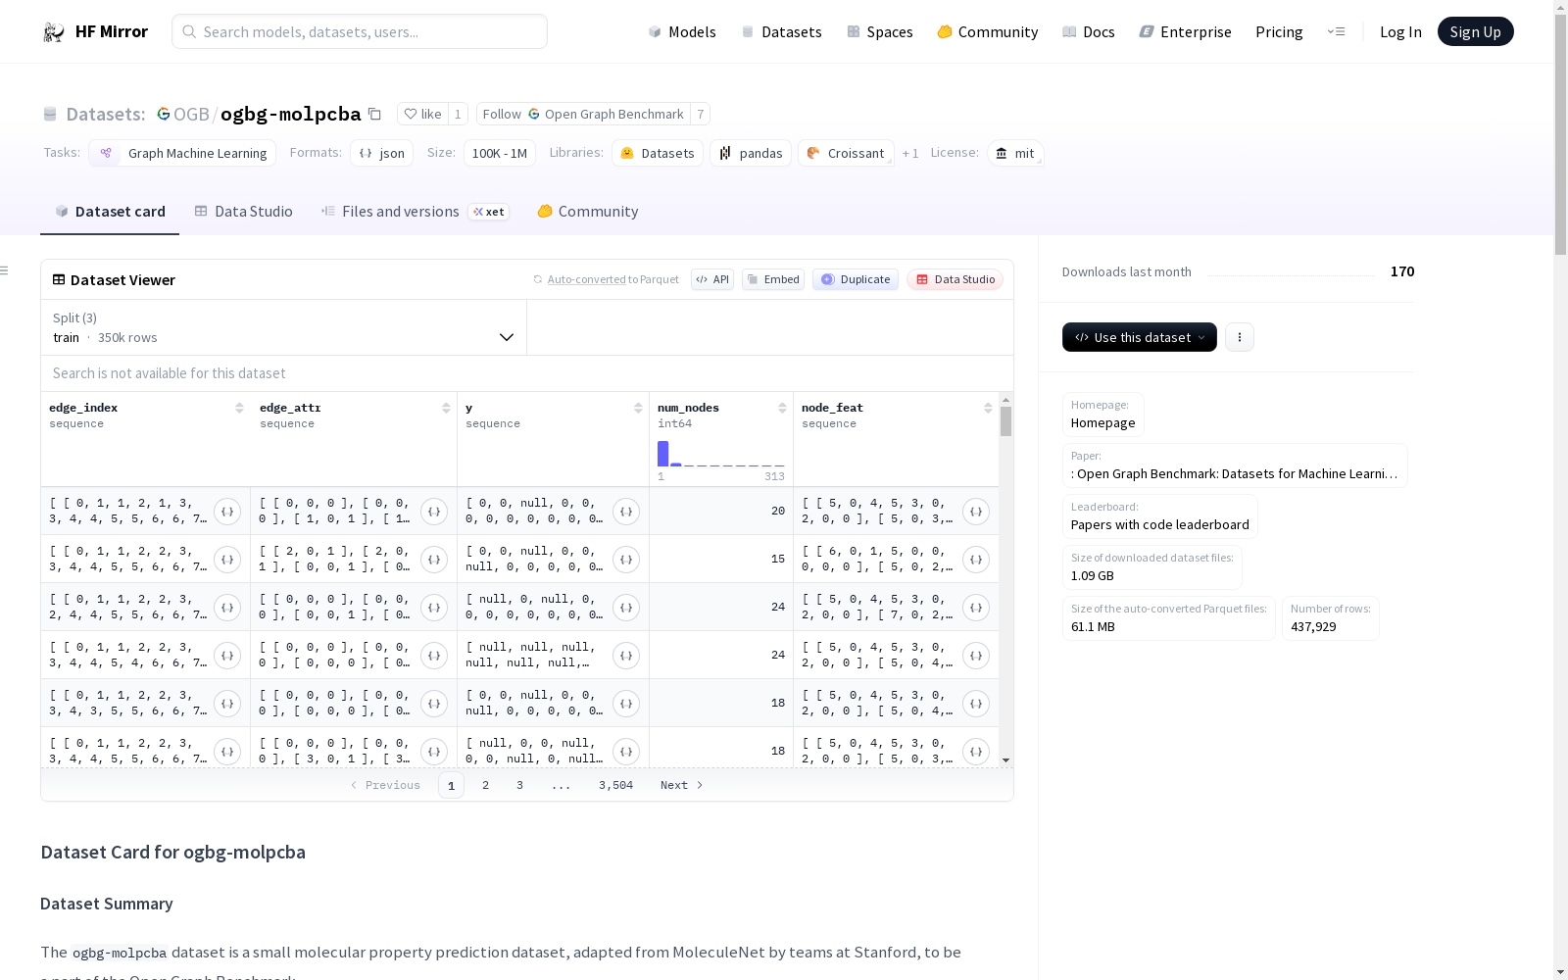
Task: Open Papers with code leaderboard link
Action: point(1160,525)
